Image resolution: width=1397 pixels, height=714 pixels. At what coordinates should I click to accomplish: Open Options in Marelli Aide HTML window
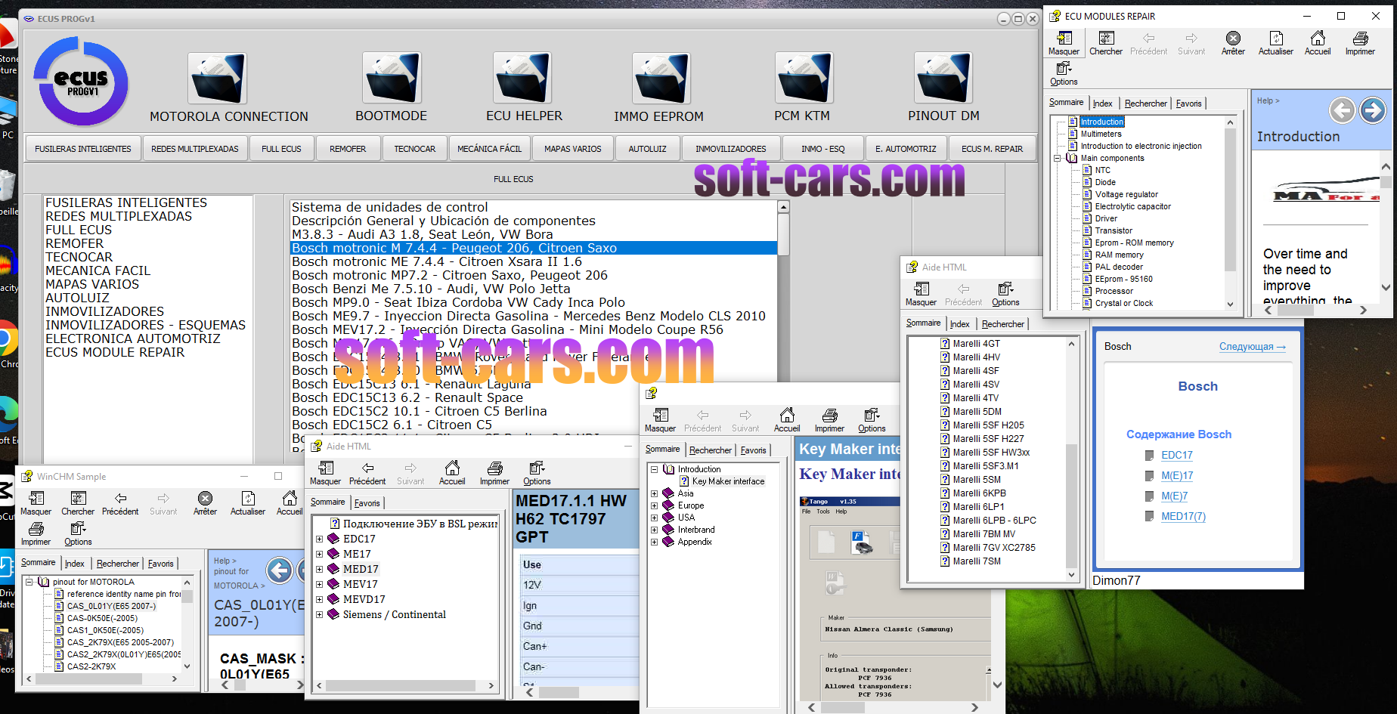click(x=1005, y=294)
